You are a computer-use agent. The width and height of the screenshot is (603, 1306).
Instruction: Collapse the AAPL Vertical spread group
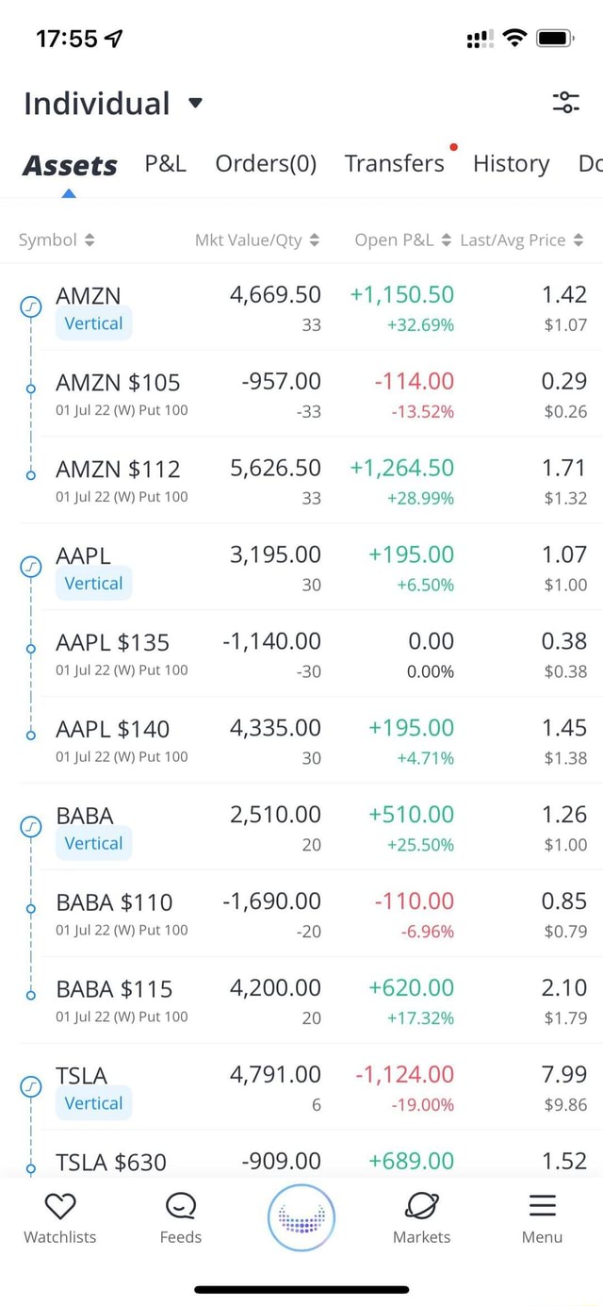click(x=31, y=566)
